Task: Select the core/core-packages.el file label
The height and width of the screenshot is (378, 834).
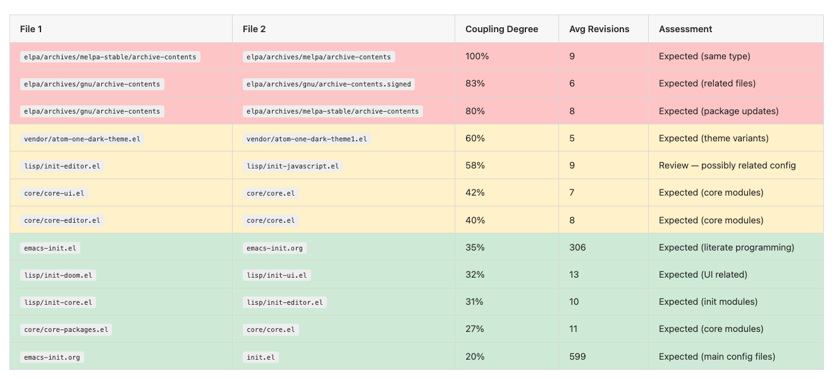Action: click(66, 329)
